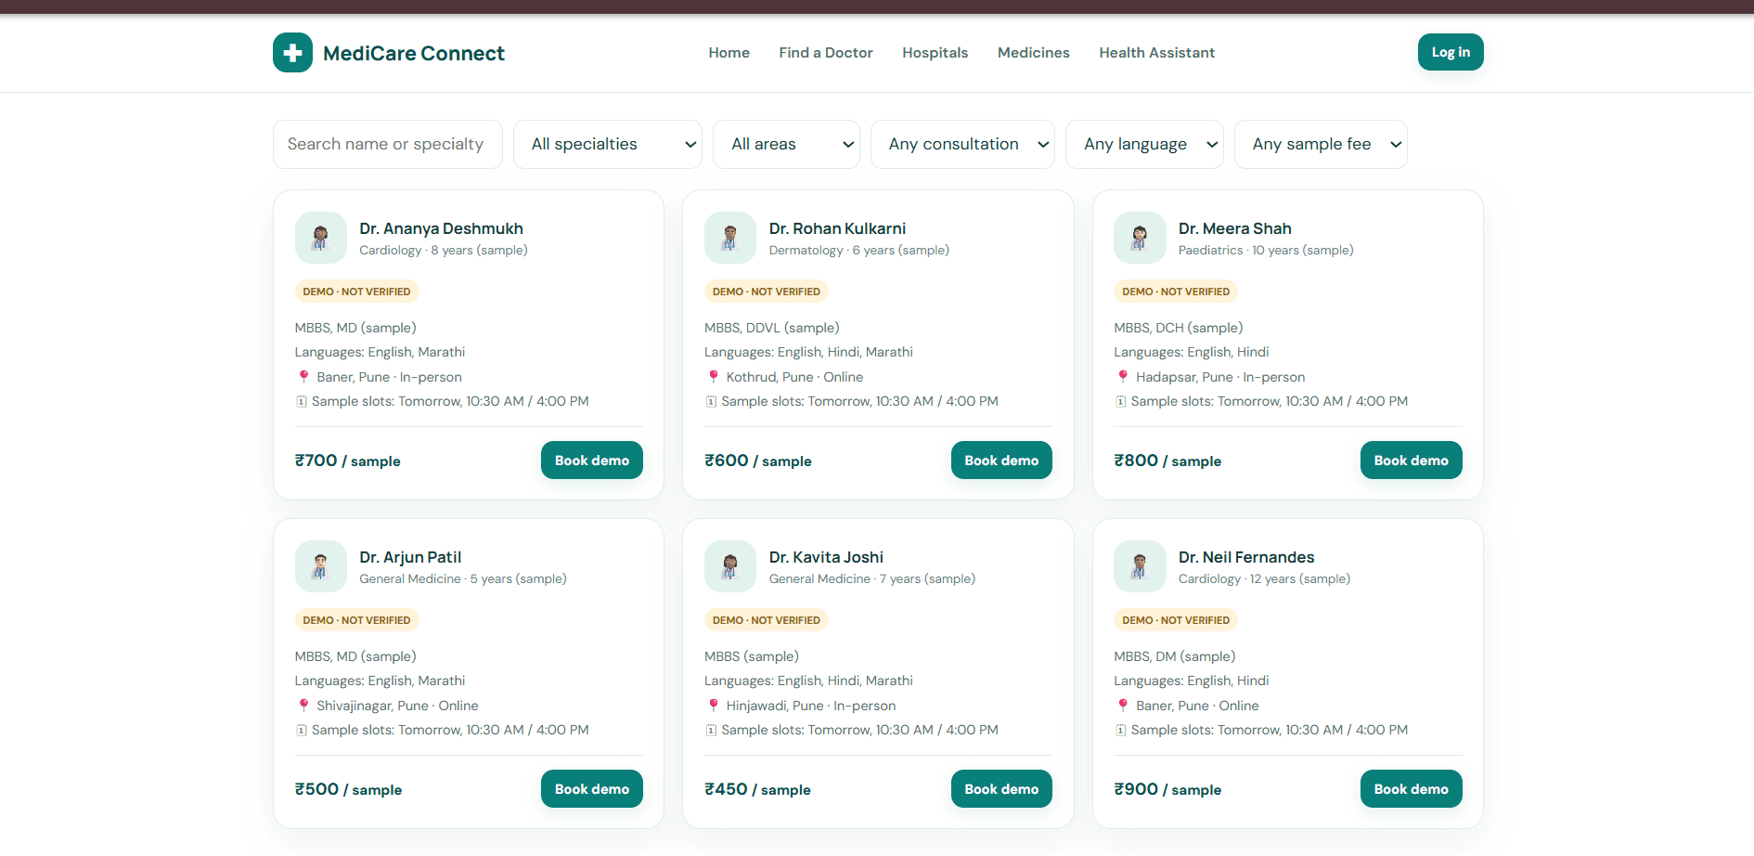Viewport: 1754px width, 856px height.
Task: Click calendar icon in Dr. Ananya Deshmukh's slots
Action: pyautogui.click(x=302, y=401)
